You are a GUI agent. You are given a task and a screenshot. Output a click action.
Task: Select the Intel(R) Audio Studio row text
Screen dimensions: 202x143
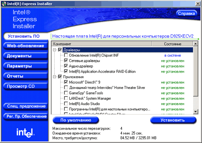[x=85, y=104]
